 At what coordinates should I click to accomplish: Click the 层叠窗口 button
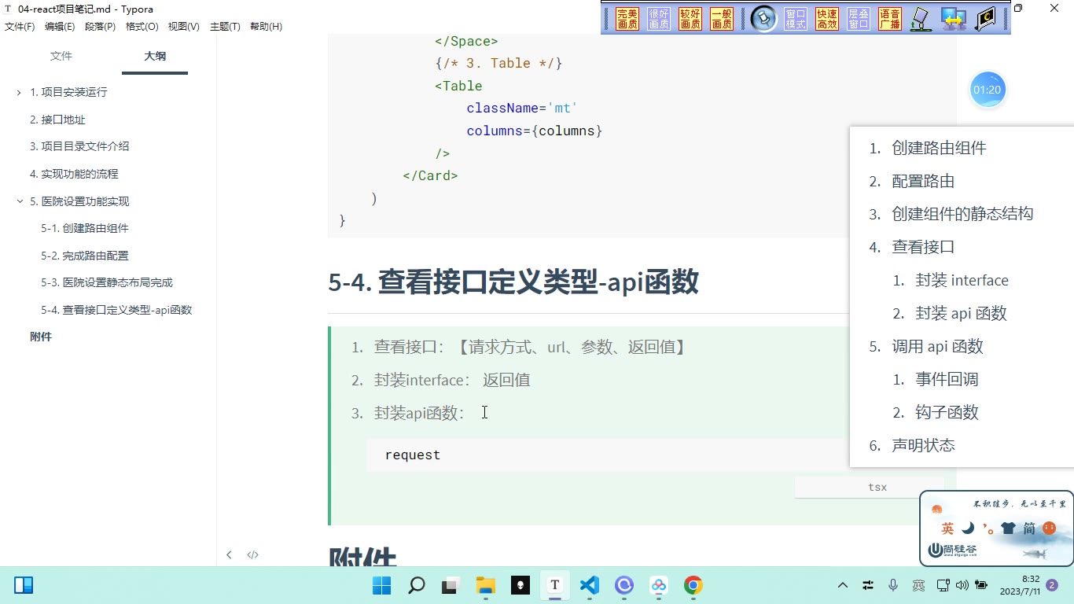859,19
